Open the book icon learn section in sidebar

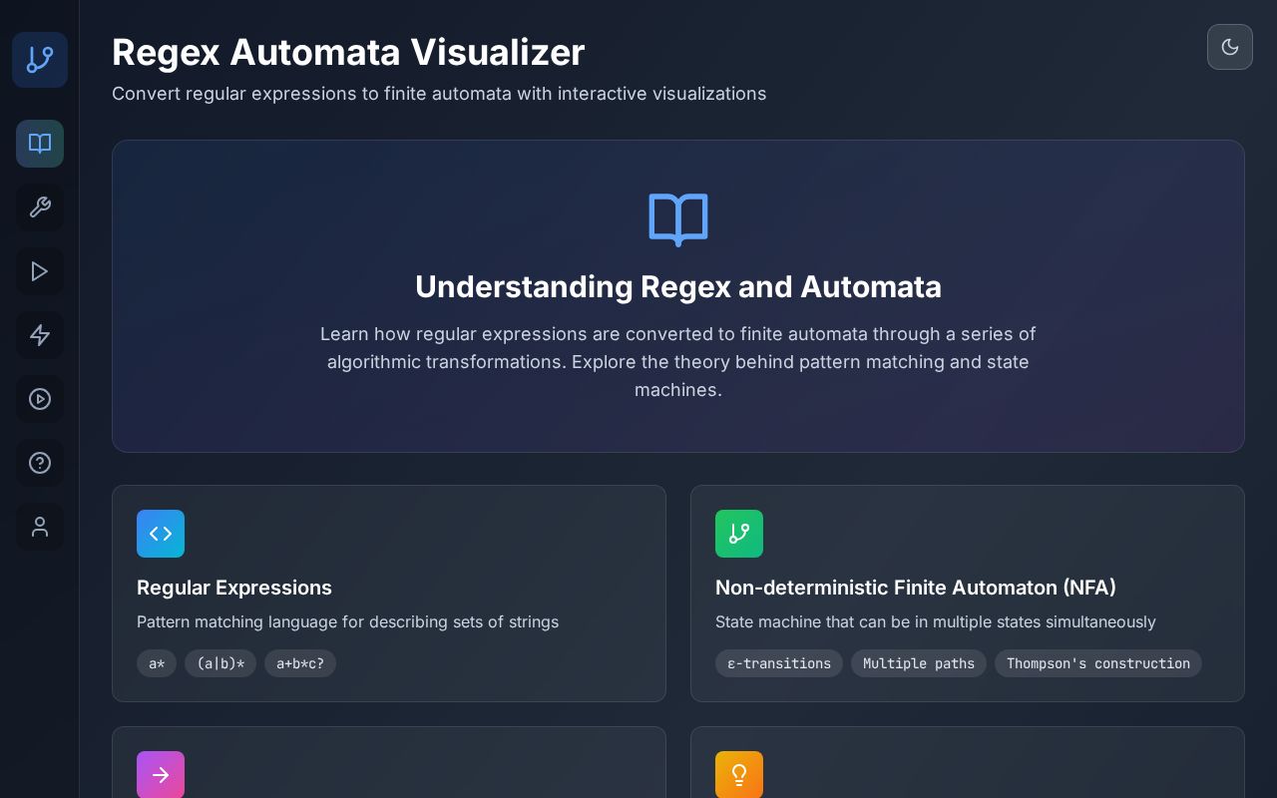[x=40, y=144]
